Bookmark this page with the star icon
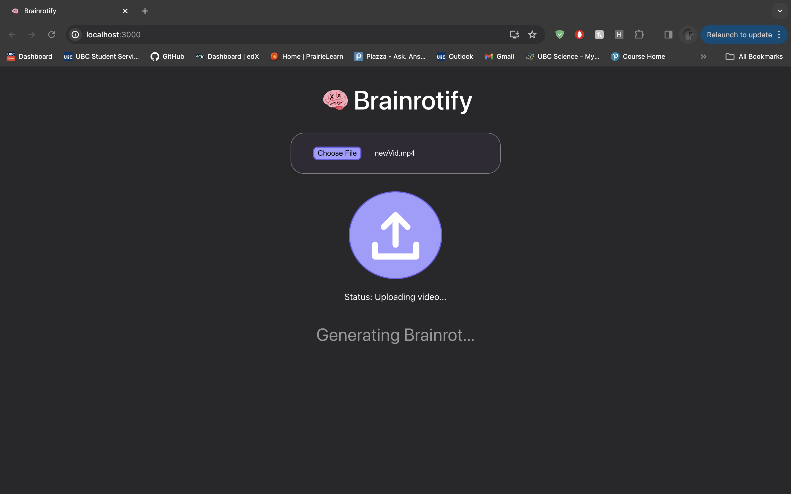 click(532, 35)
